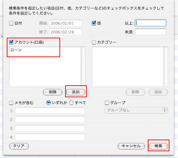Click the 以上 value input field
The image size is (178, 158).
tap(151, 23)
